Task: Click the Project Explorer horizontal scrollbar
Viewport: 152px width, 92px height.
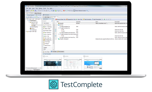Action: [33, 68]
